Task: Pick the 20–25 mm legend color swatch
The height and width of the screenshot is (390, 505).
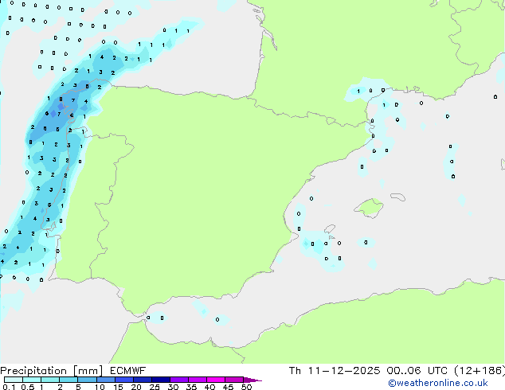Action: pos(143,380)
